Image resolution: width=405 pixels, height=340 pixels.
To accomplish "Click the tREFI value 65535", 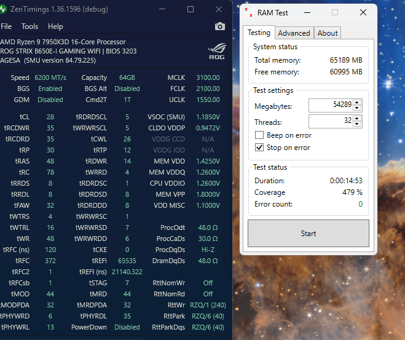I will (127, 261).
